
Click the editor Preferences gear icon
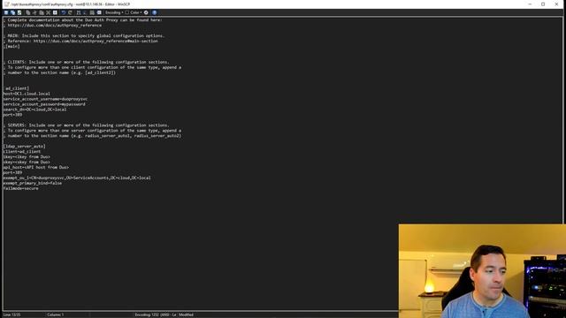146,12
